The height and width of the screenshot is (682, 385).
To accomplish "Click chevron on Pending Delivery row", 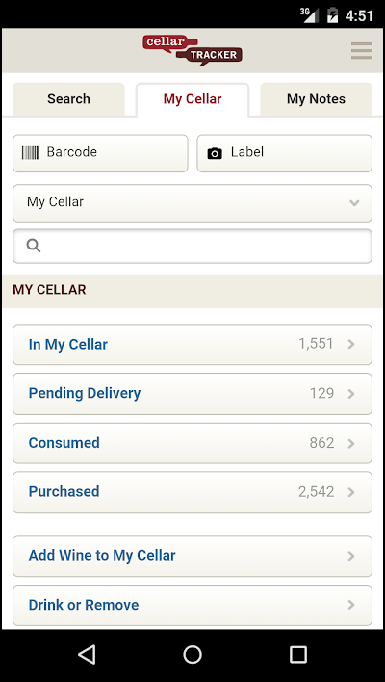I will [x=351, y=394].
